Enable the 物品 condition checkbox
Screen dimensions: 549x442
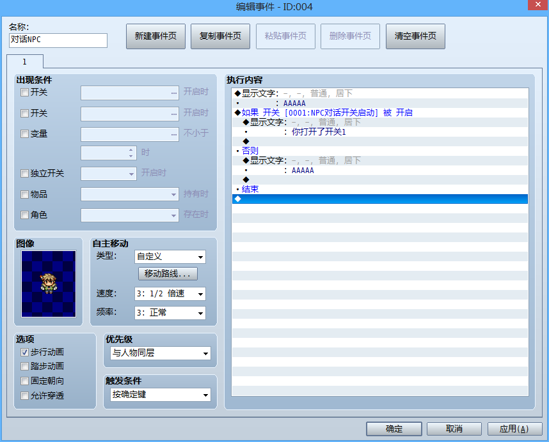coord(24,195)
